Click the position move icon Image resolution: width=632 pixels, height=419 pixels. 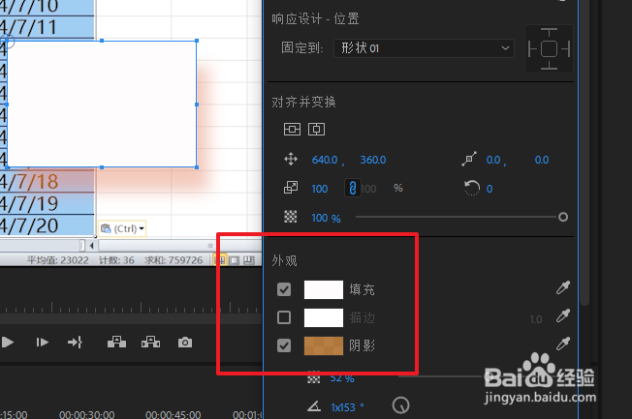point(291,160)
